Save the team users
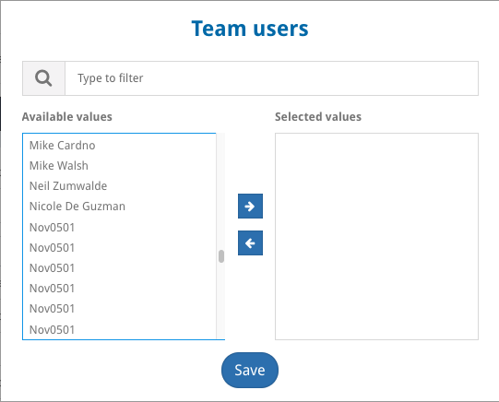Screen dimensions: 499x402 [250, 370]
